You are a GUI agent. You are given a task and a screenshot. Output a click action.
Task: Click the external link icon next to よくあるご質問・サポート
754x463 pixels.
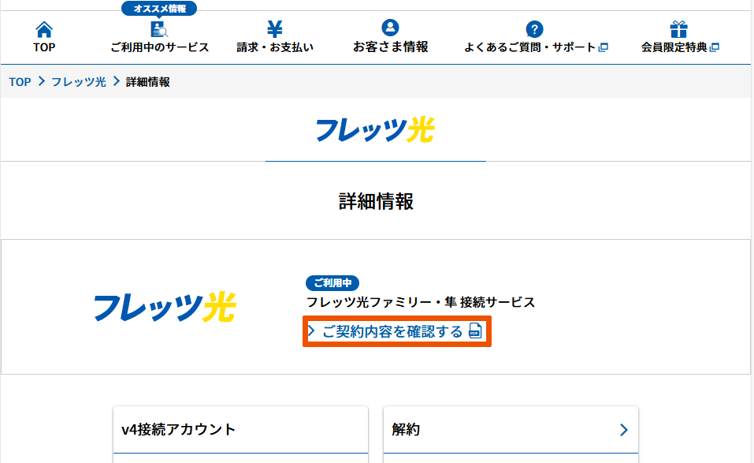(x=604, y=47)
